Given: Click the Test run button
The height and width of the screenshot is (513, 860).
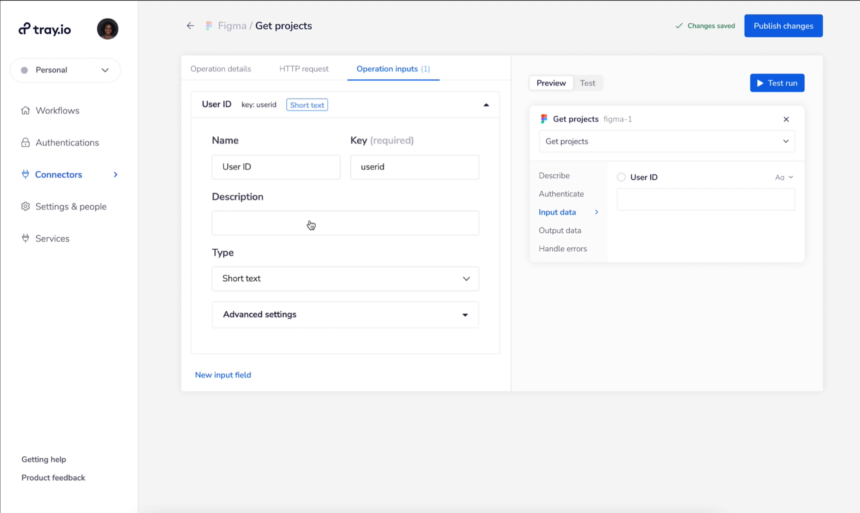Looking at the screenshot, I should (x=777, y=83).
